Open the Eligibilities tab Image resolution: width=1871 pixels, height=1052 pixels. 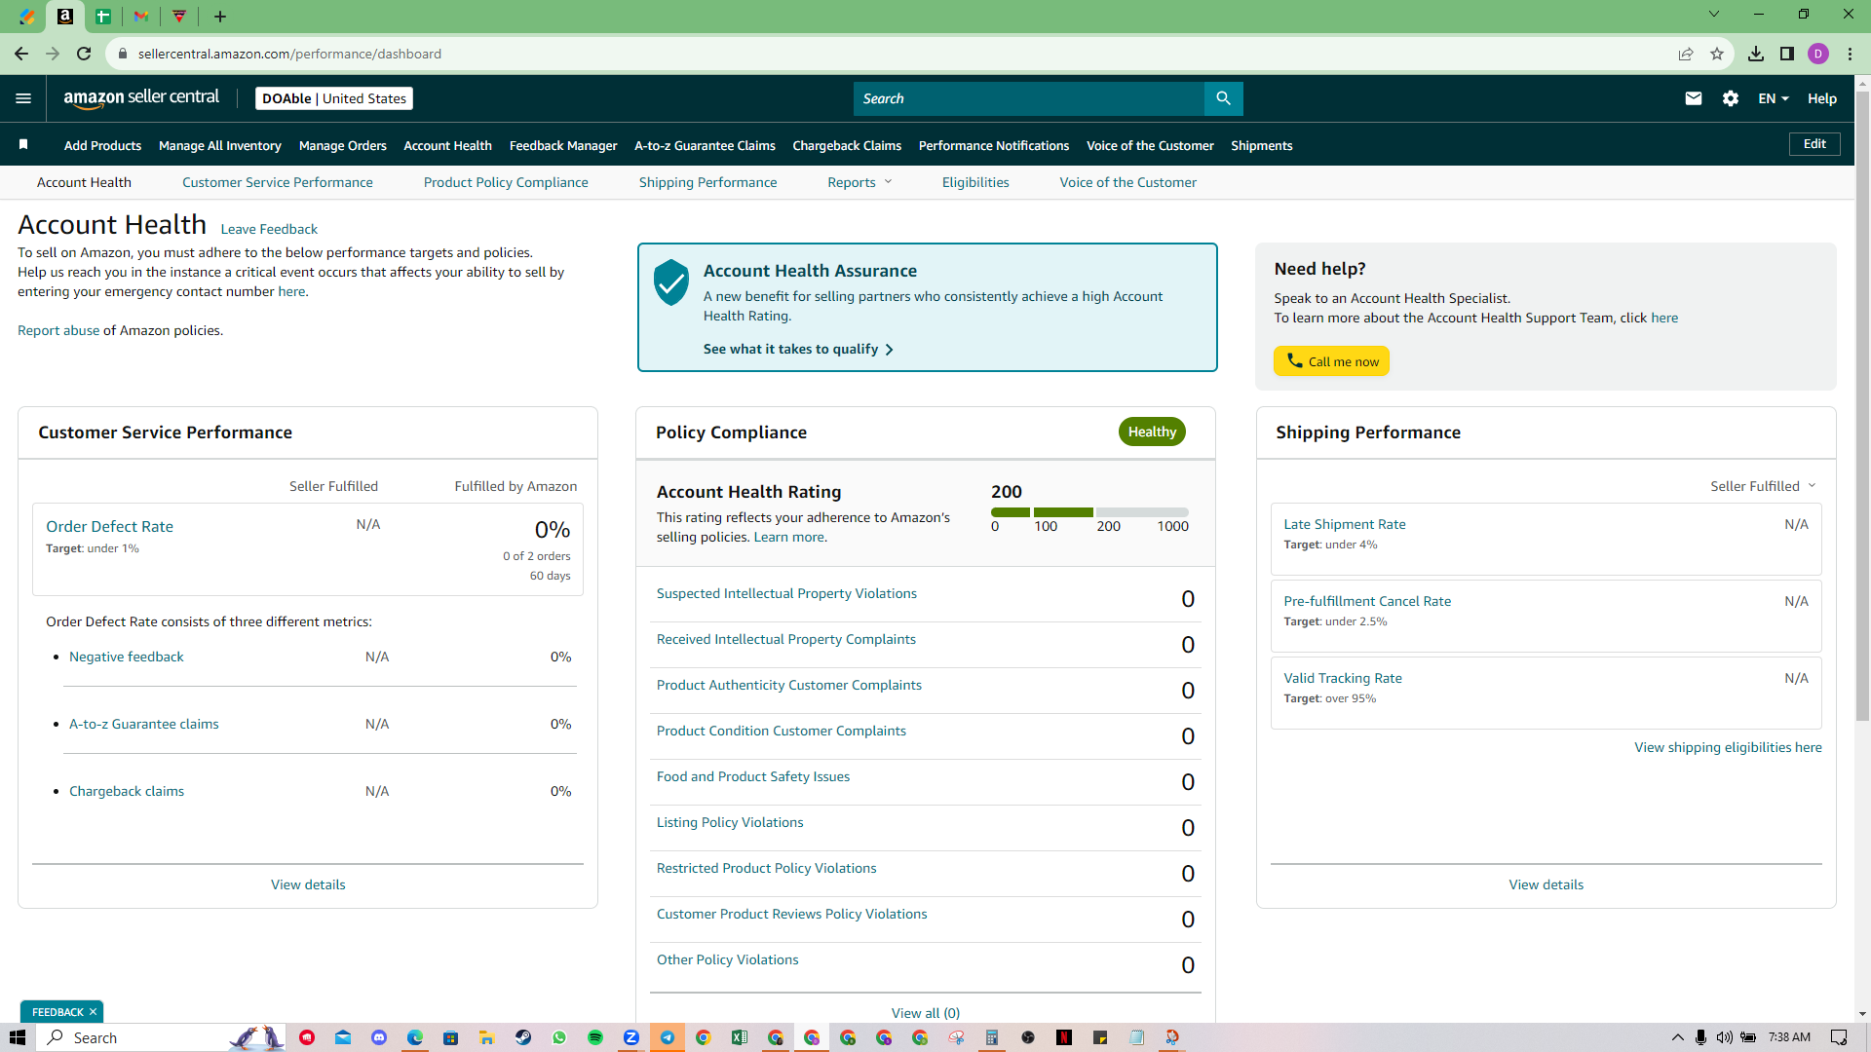pyautogui.click(x=975, y=182)
